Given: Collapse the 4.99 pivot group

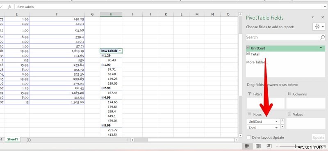Looking at the screenshot, I should (x=102, y=97).
